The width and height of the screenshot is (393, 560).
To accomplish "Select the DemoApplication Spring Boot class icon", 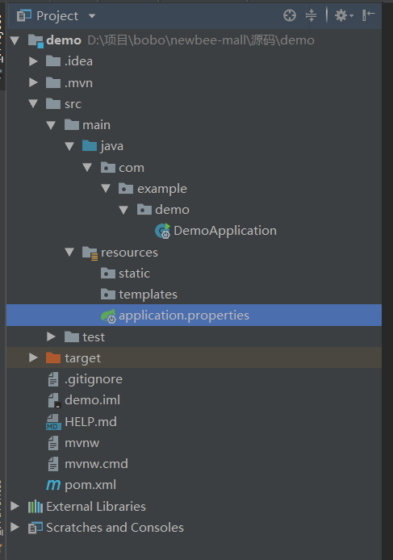I will [163, 231].
